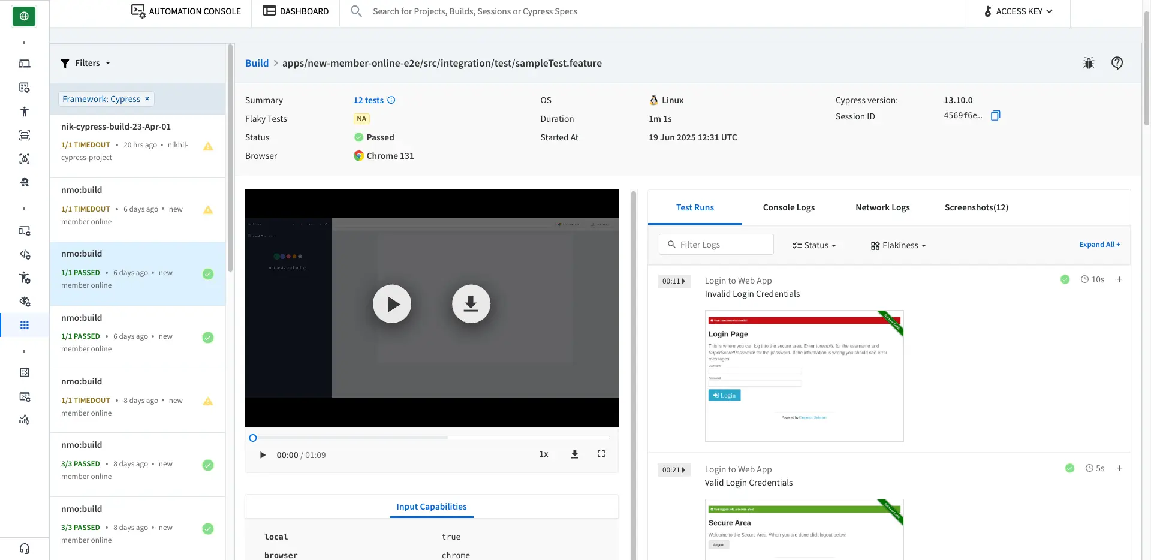Open the Flakiness filter dropdown
Image resolution: width=1151 pixels, height=560 pixels.
pos(898,245)
